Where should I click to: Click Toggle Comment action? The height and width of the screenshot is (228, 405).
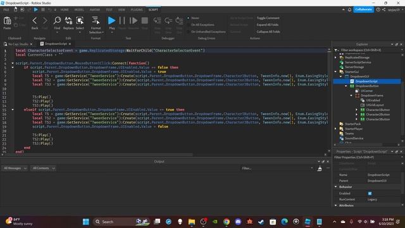(268, 18)
